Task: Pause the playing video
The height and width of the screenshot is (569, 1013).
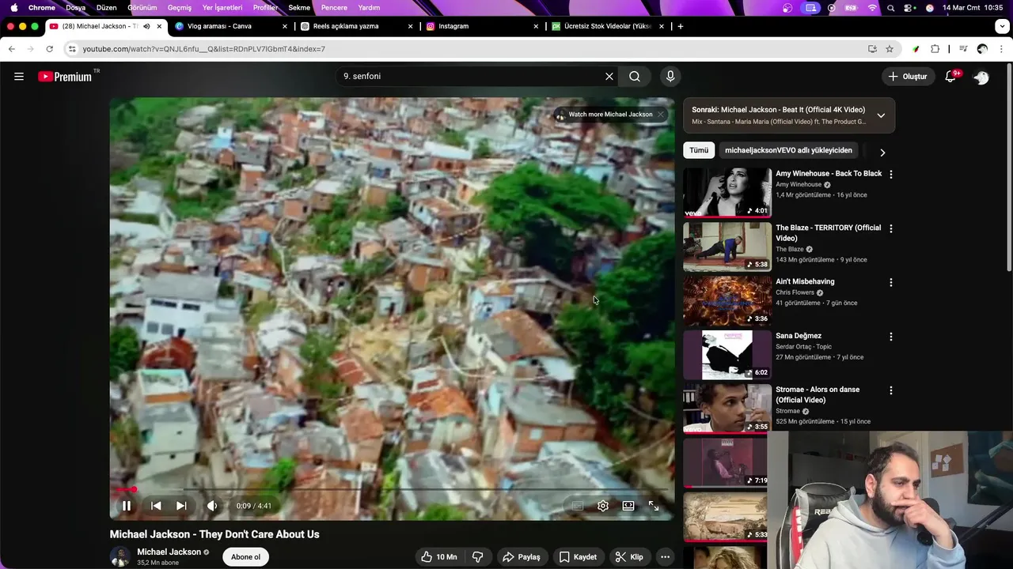Action: point(127,506)
